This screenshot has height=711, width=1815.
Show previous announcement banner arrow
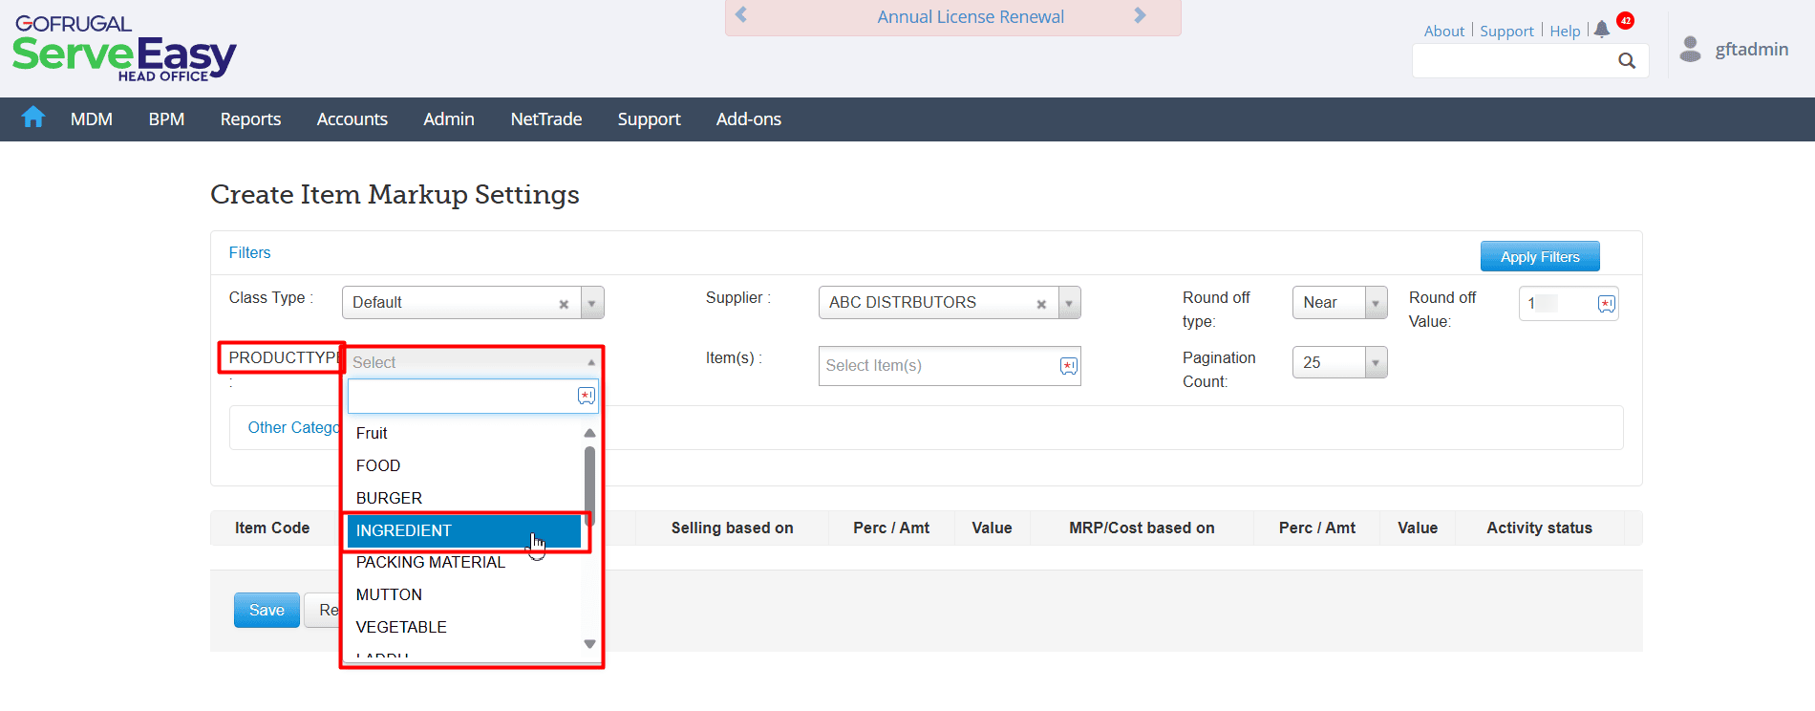point(741,15)
